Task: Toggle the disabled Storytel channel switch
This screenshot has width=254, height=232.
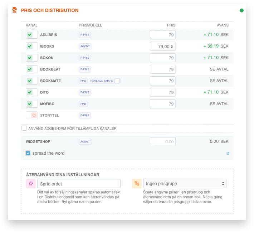Action: (32, 115)
